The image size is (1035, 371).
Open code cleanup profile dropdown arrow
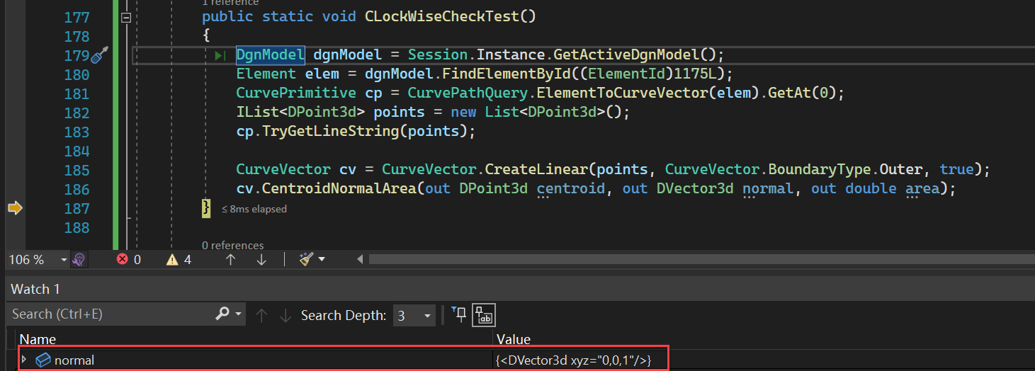click(x=322, y=260)
